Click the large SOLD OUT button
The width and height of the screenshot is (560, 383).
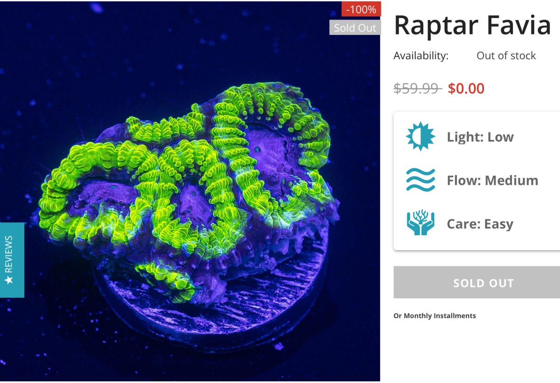point(476,282)
